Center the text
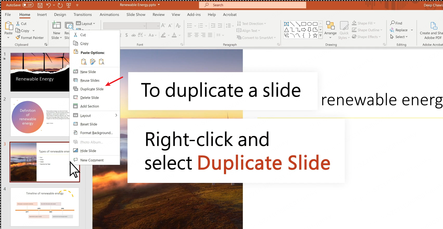This screenshot has height=229, width=443. click(x=196, y=35)
